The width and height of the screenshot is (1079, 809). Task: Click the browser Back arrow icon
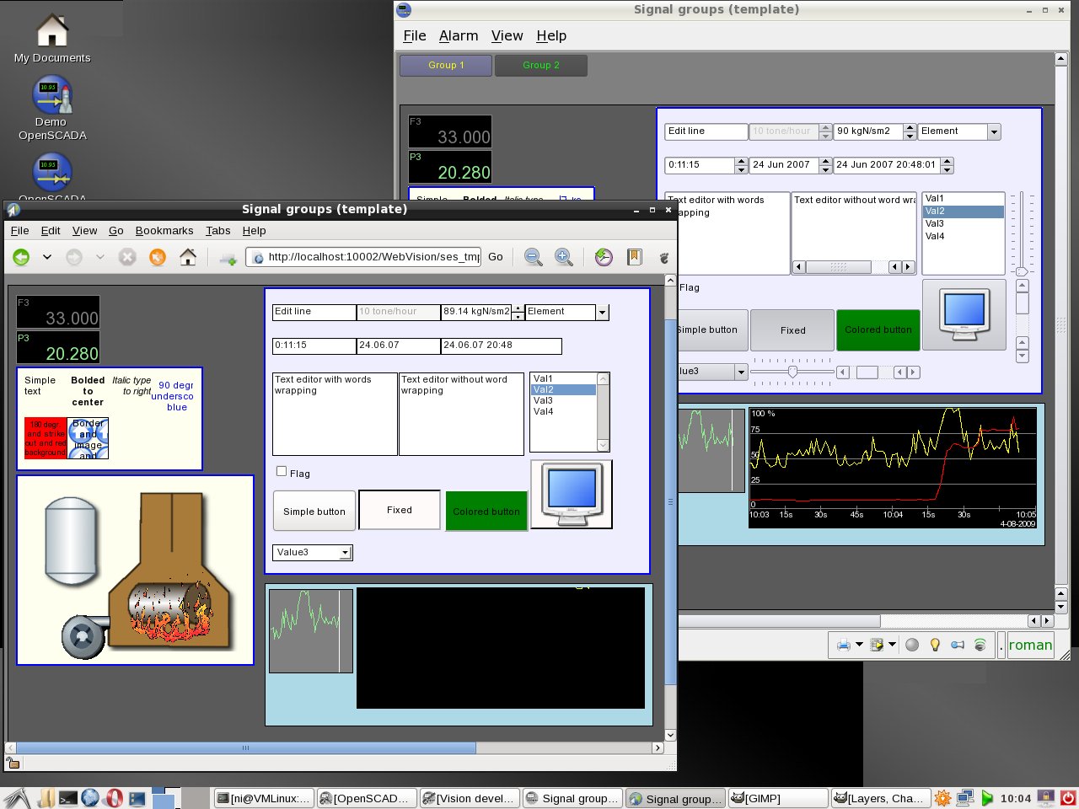click(x=21, y=257)
